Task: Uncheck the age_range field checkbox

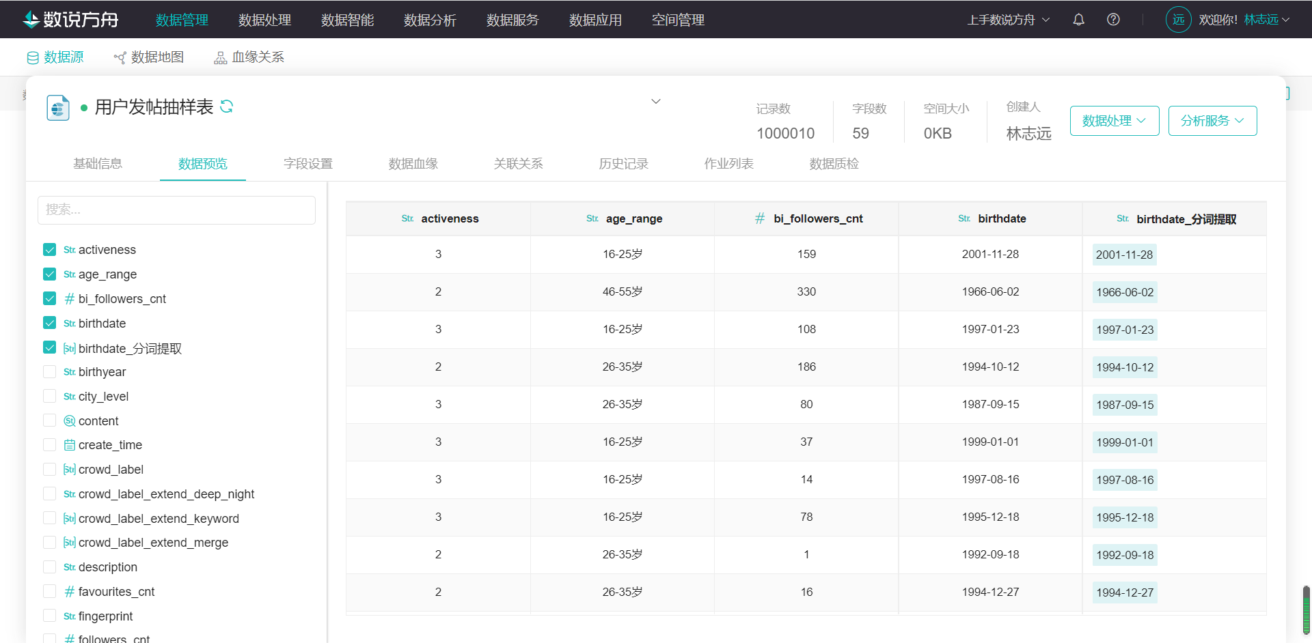Action: tap(49, 274)
